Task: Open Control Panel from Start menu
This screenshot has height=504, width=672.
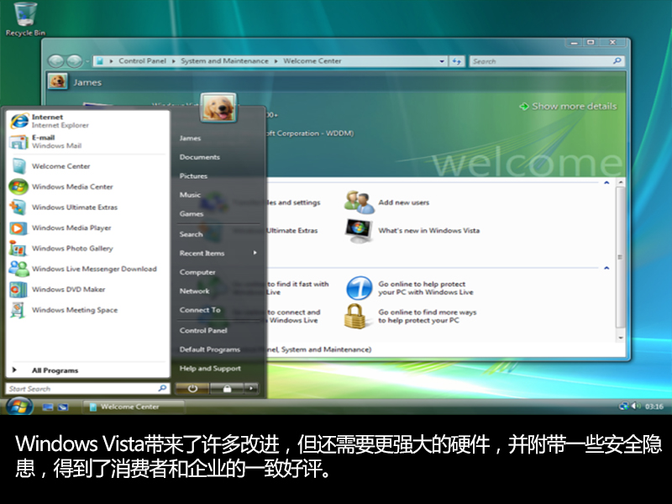Action: click(203, 330)
